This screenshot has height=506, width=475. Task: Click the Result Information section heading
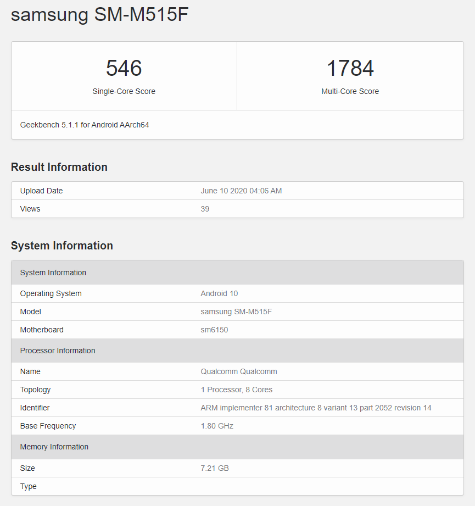(59, 167)
